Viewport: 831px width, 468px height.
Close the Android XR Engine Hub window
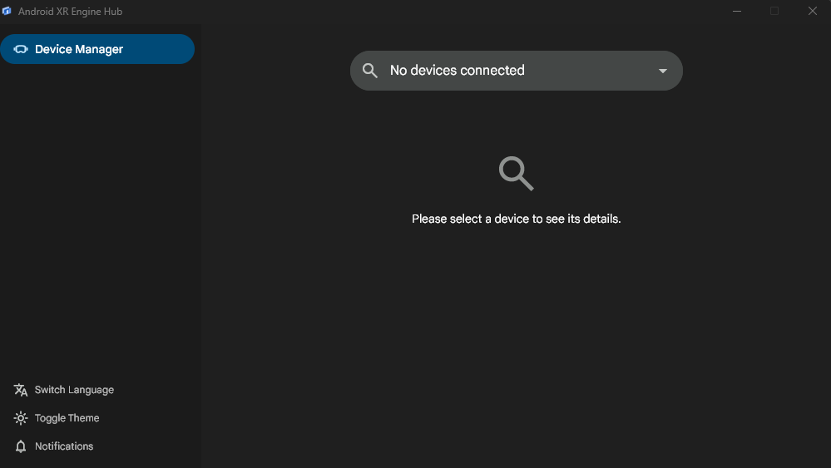pyautogui.click(x=813, y=11)
